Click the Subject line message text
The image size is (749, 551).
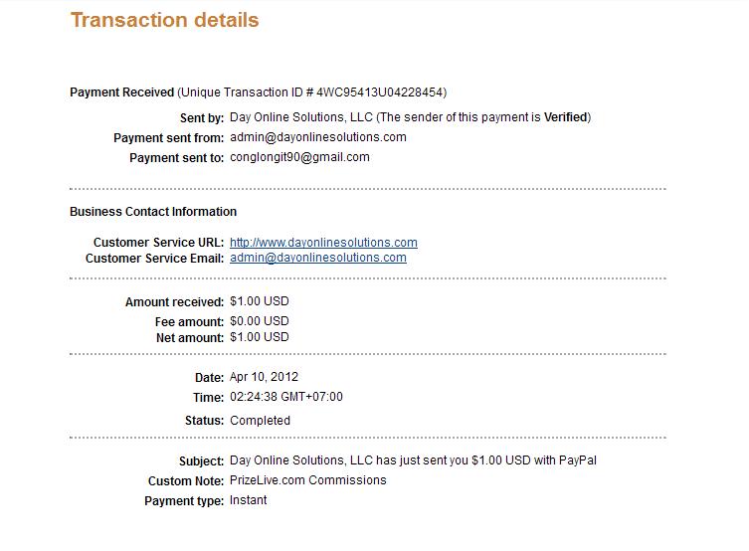click(x=413, y=460)
